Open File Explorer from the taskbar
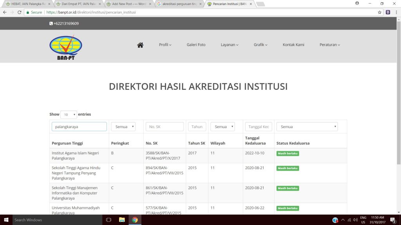This screenshot has height=225, width=401. pos(122,220)
